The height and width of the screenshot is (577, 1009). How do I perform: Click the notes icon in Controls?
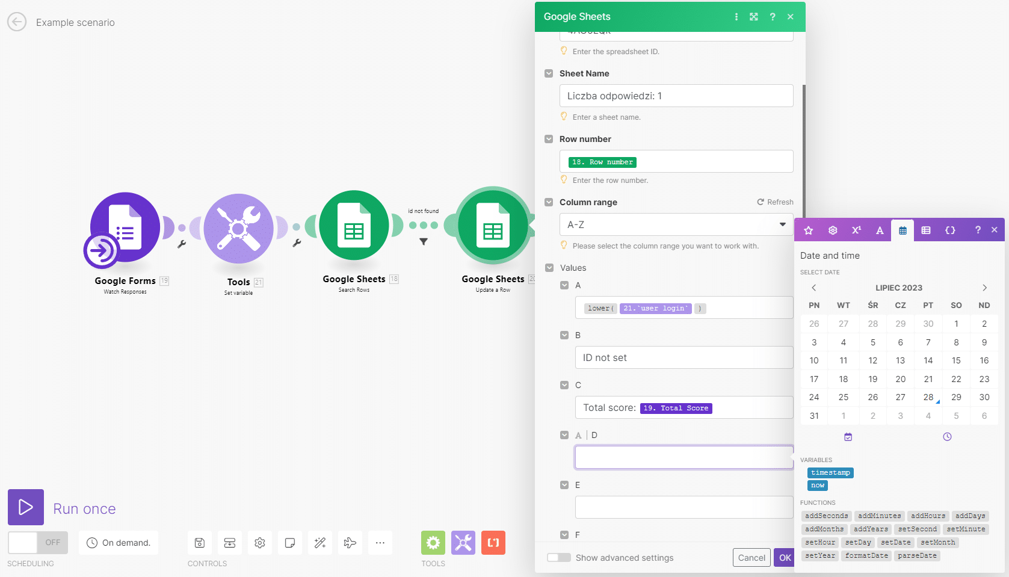pyautogui.click(x=290, y=543)
